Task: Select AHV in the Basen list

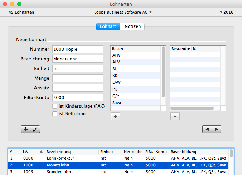Action: tap(136, 55)
